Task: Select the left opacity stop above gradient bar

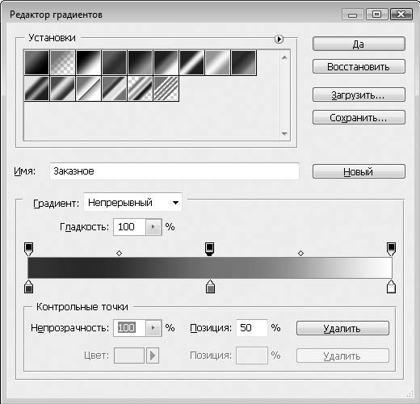Action: tap(28, 249)
